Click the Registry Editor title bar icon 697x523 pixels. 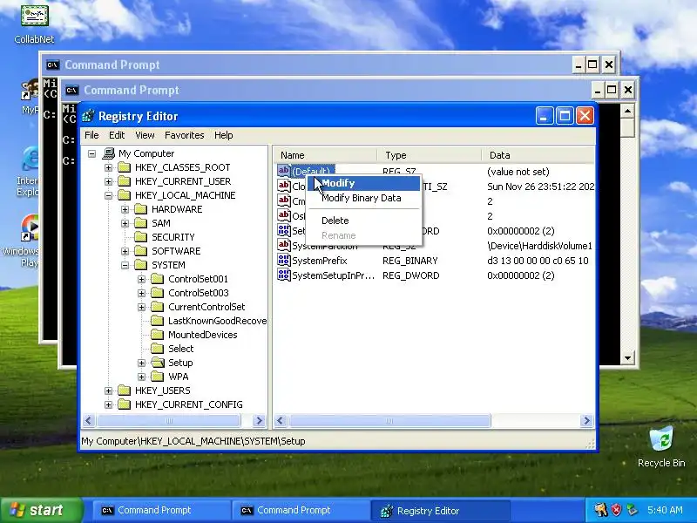point(88,116)
